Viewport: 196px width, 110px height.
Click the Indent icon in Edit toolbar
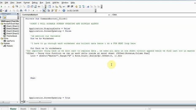point(68,6)
